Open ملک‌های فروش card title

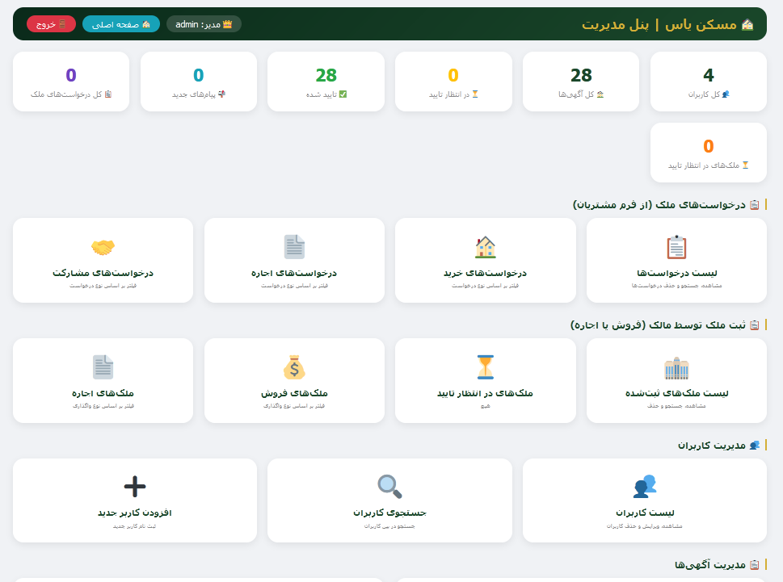[294, 393]
